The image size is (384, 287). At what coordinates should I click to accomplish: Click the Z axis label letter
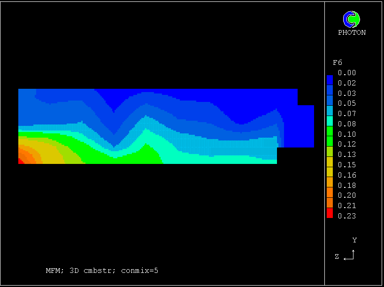337,256
